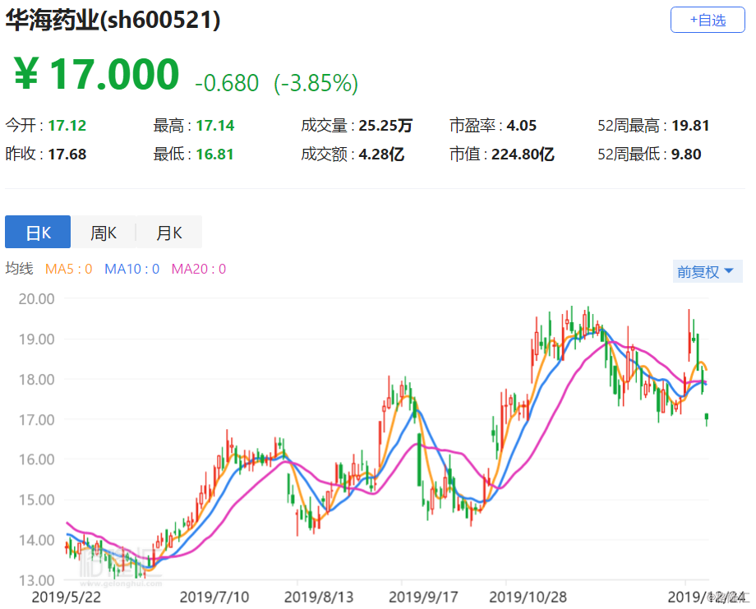756x609 pixels.
Task: Click the 20.00 y-axis price label
Action: [37, 299]
